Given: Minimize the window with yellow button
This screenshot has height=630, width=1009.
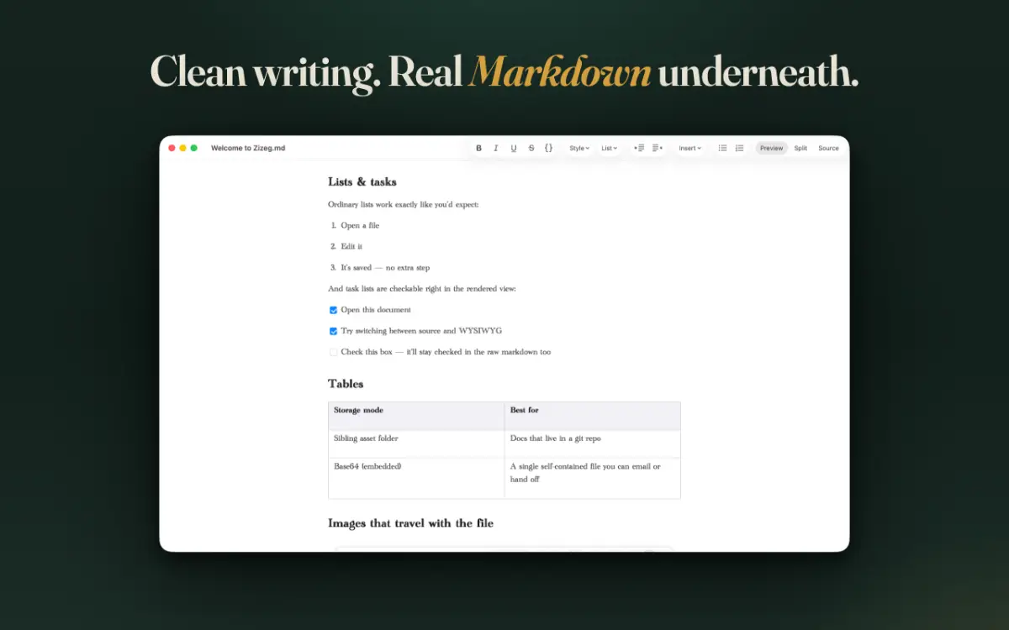Looking at the screenshot, I should (182, 148).
